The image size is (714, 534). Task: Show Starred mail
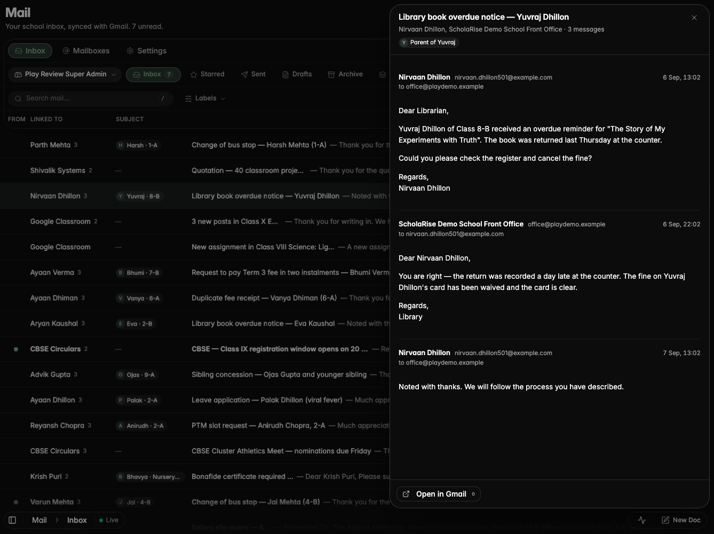207,74
